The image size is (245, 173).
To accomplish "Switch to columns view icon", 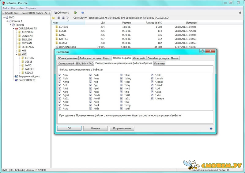I will pos(59,18).
